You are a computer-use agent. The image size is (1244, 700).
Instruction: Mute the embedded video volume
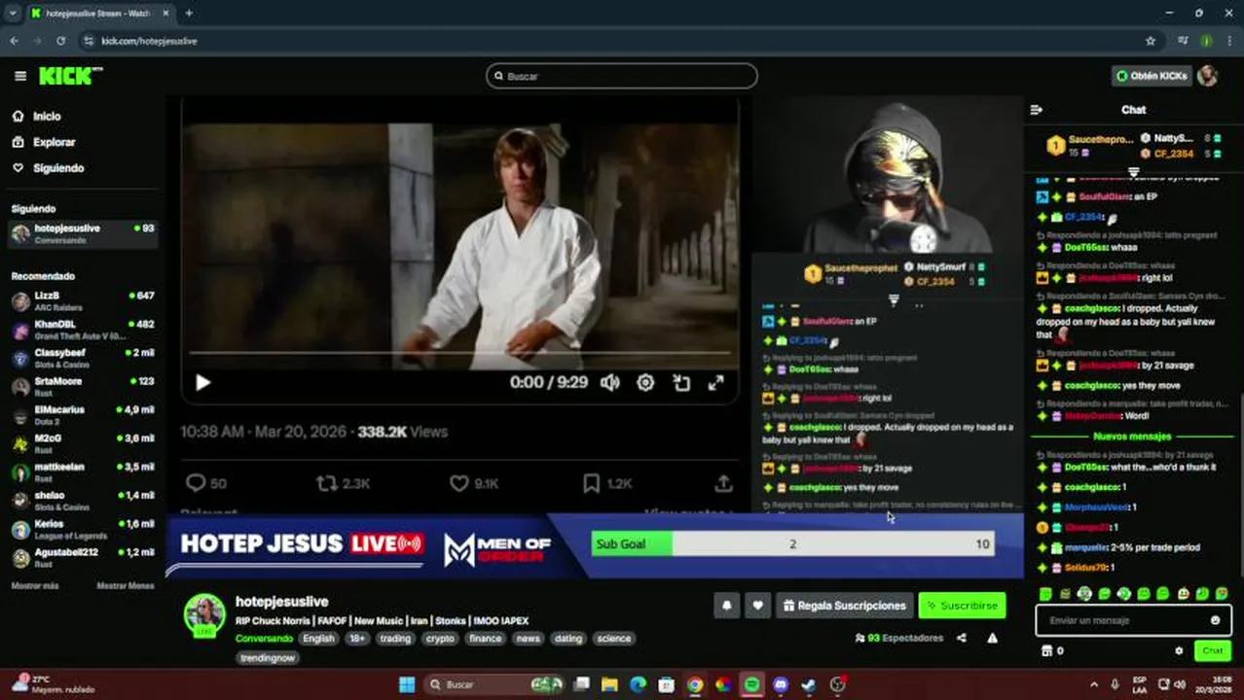click(610, 383)
